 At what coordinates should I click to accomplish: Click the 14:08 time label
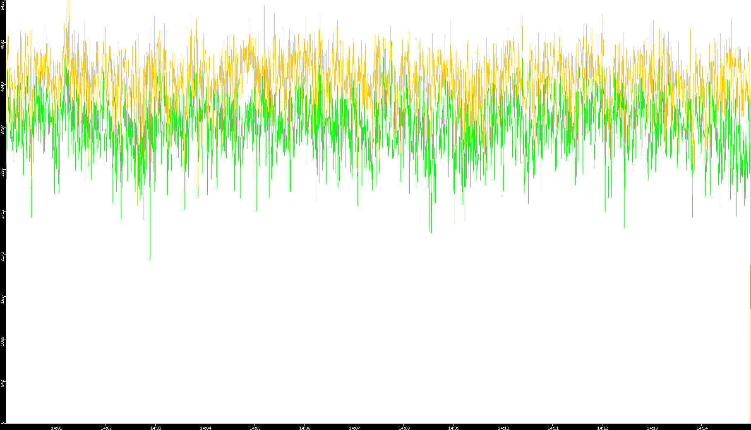coord(404,428)
